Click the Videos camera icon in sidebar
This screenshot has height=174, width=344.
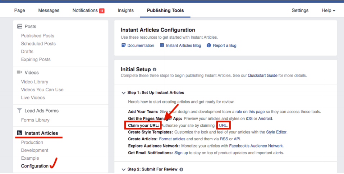pos(19,72)
